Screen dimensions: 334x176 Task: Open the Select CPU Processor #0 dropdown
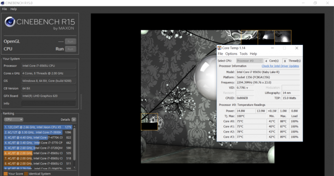click(249, 61)
